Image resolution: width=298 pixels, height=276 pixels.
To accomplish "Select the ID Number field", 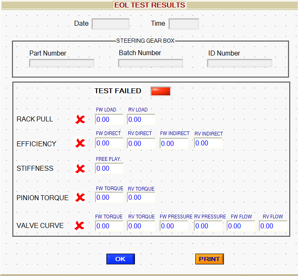I will pos(240,63).
